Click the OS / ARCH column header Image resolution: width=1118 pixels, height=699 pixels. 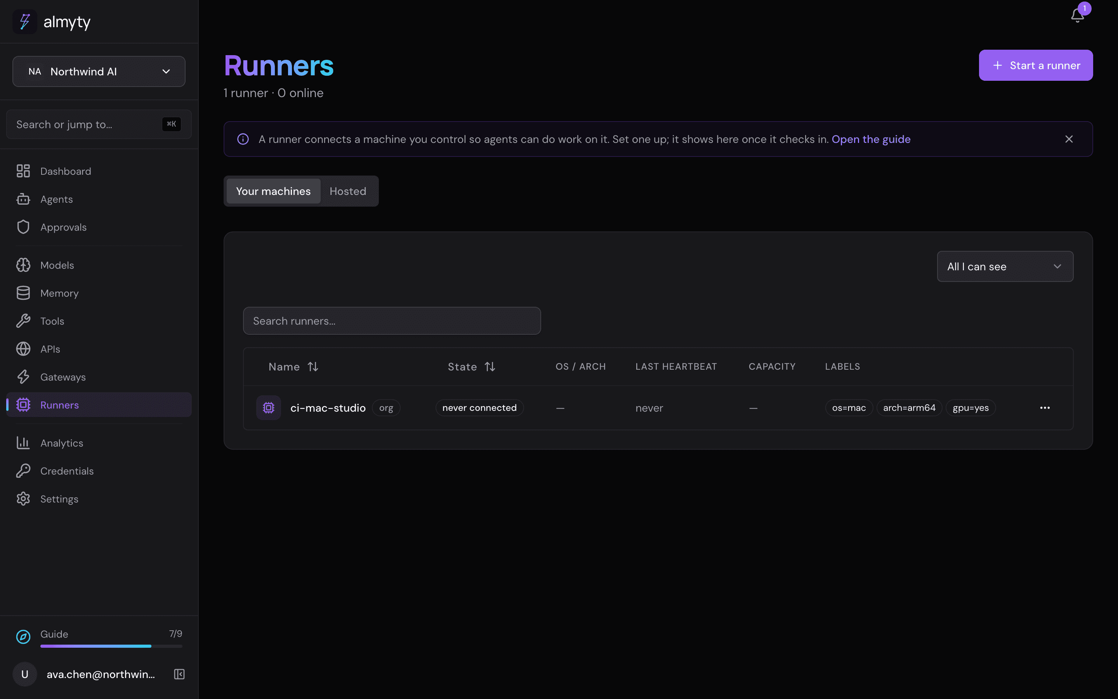point(580,367)
